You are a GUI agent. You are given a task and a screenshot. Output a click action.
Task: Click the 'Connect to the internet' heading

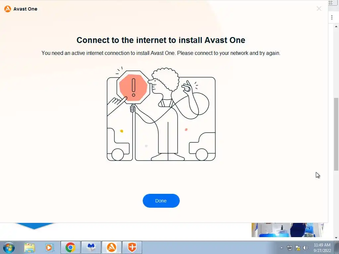161,40
